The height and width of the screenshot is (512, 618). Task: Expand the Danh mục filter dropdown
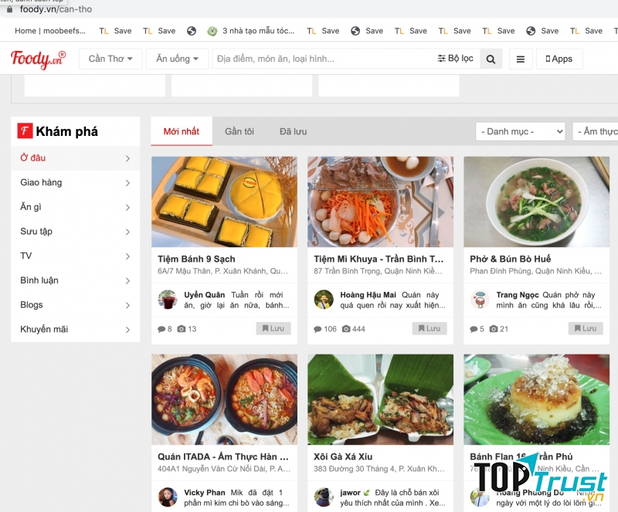tap(520, 131)
